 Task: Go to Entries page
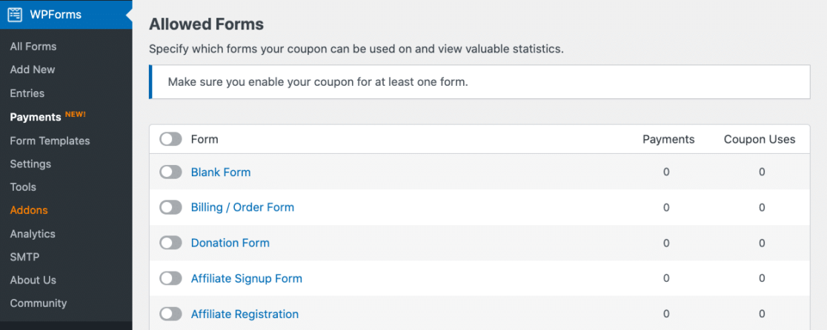click(x=27, y=93)
